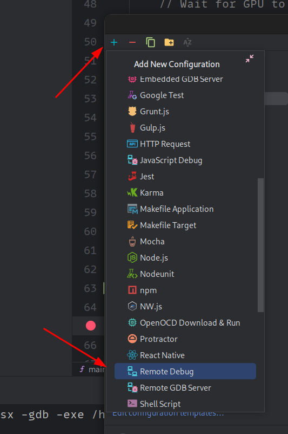Collapse the popup using the shrink arrows icon
Screen dimensions: 288x434
click(250, 59)
